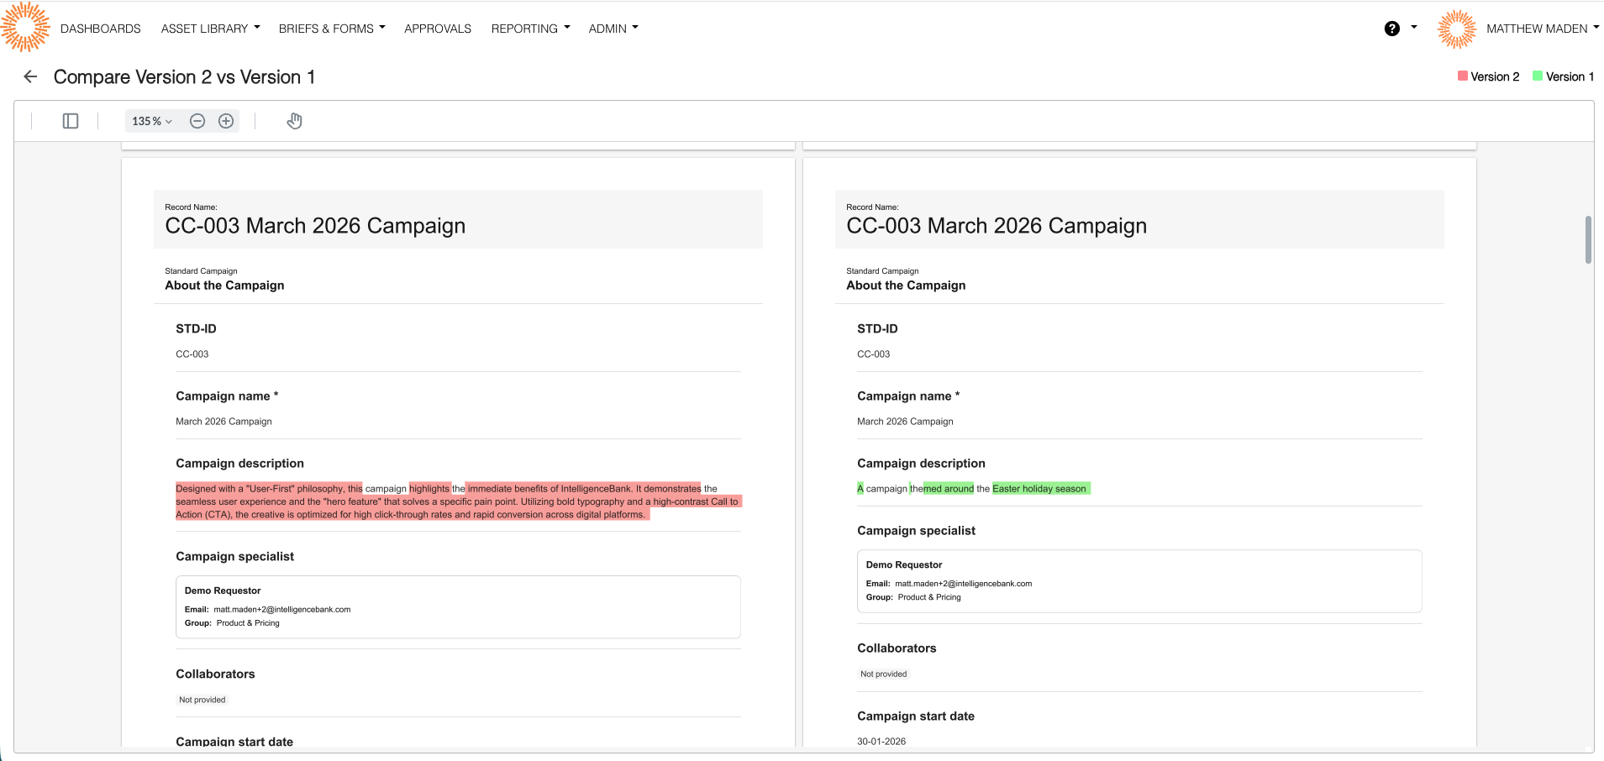Image resolution: width=1604 pixels, height=761 pixels.
Task: Click the back arrow beside Compare title
Action: [30, 76]
